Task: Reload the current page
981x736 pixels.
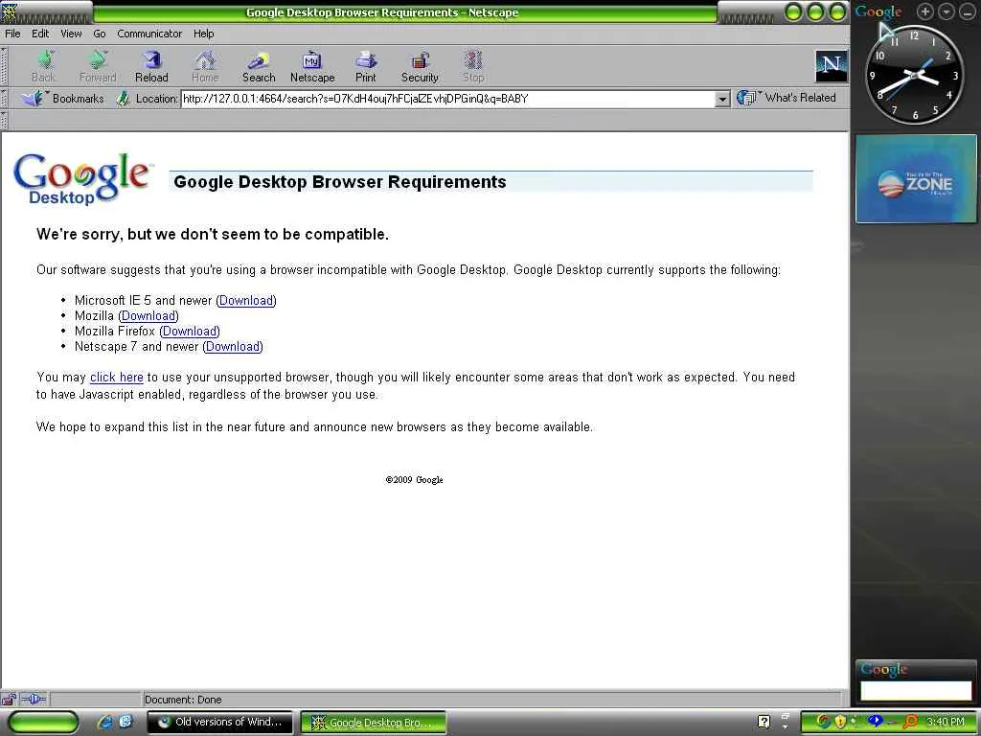Action: [151, 66]
